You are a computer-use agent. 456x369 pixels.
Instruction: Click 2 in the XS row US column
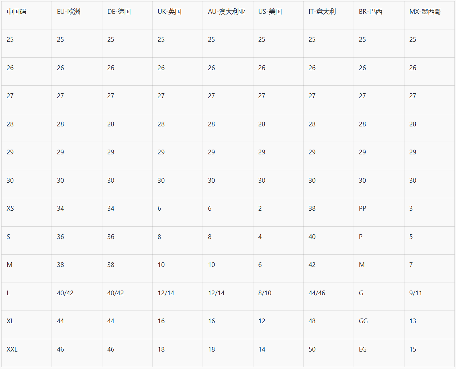[x=260, y=208]
